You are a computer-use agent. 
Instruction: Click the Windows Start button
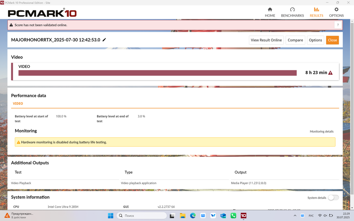[x=110, y=215]
